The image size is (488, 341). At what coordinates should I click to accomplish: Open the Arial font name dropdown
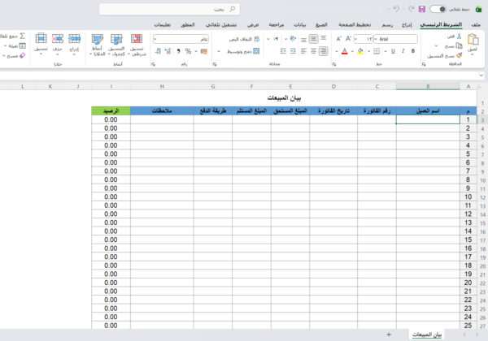tap(399, 38)
